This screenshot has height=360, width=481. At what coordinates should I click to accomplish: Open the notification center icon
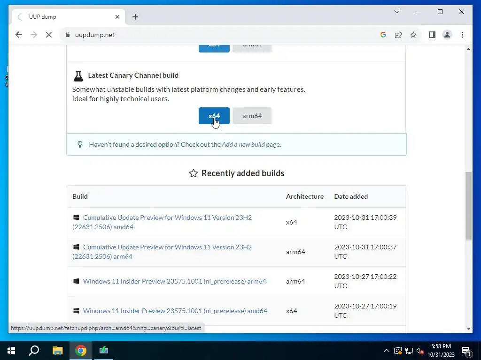(x=465, y=351)
